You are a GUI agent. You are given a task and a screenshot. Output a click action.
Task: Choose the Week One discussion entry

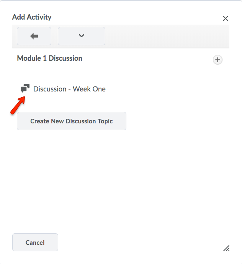pyautogui.click(x=69, y=89)
